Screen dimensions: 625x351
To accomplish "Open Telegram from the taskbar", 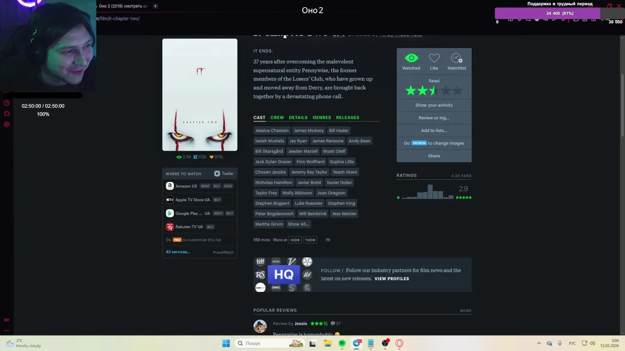I will (357, 343).
